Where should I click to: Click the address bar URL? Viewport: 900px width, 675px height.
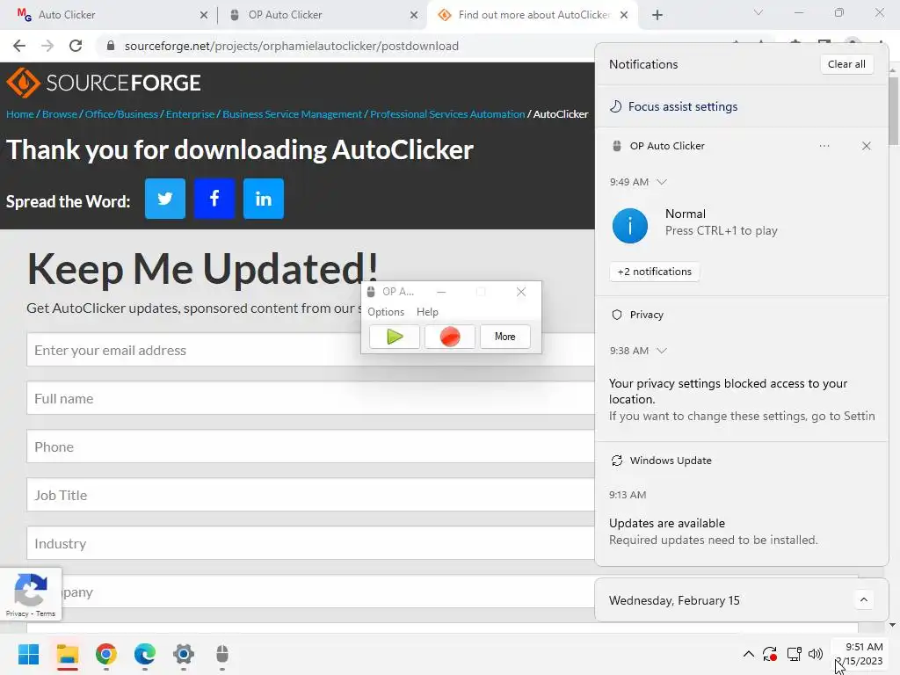[x=292, y=46]
